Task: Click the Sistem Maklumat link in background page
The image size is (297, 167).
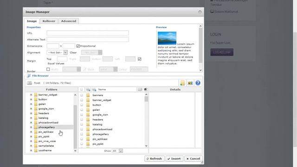Action: click(x=226, y=12)
